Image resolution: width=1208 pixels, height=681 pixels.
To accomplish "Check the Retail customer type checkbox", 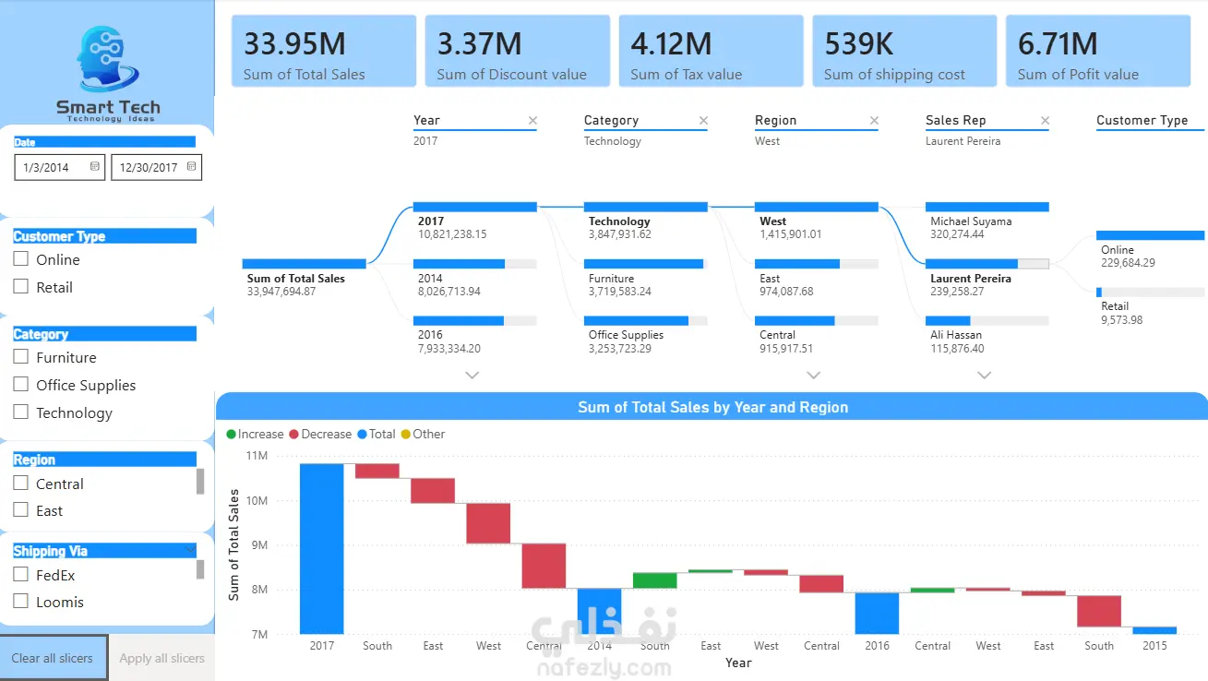I will (21, 287).
